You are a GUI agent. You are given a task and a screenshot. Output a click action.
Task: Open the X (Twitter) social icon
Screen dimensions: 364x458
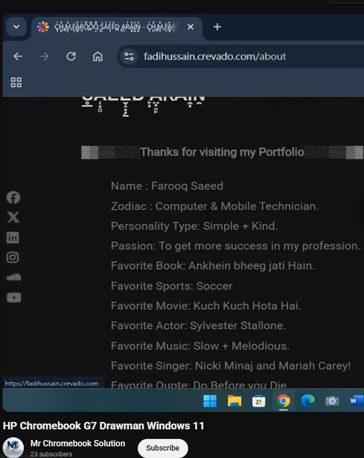tap(13, 217)
